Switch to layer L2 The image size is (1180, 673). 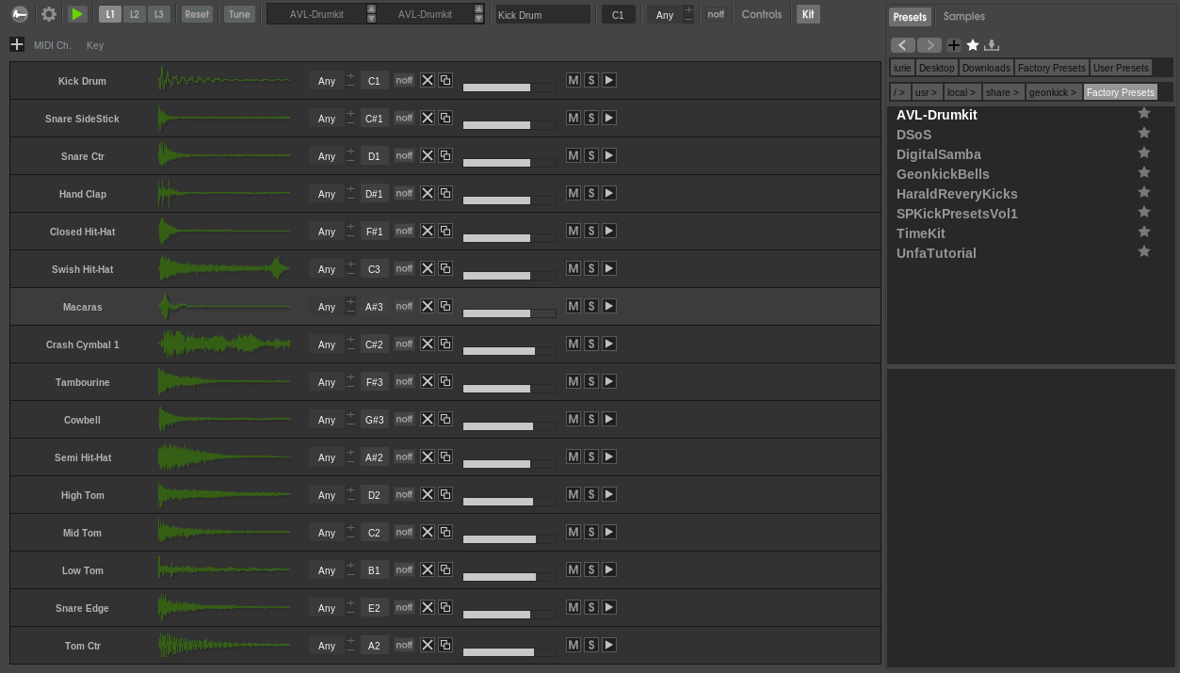point(135,14)
